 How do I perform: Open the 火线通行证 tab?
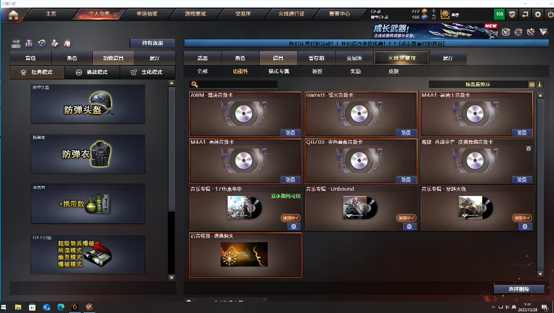click(291, 14)
